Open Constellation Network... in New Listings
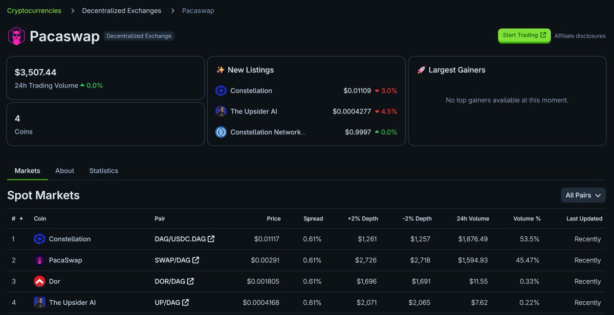The height and width of the screenshot is (315, 614). tap(268, 132)
